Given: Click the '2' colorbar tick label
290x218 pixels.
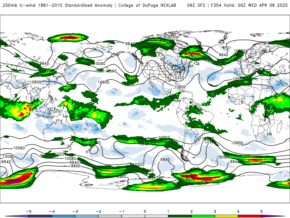Looking at the screenshot, I should (x=192, y=211).
